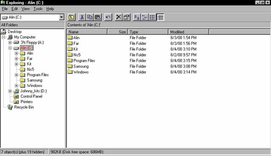271x156 pixels.
Task: Expand Program Files folder in the tree
Action: click(17, 75)
